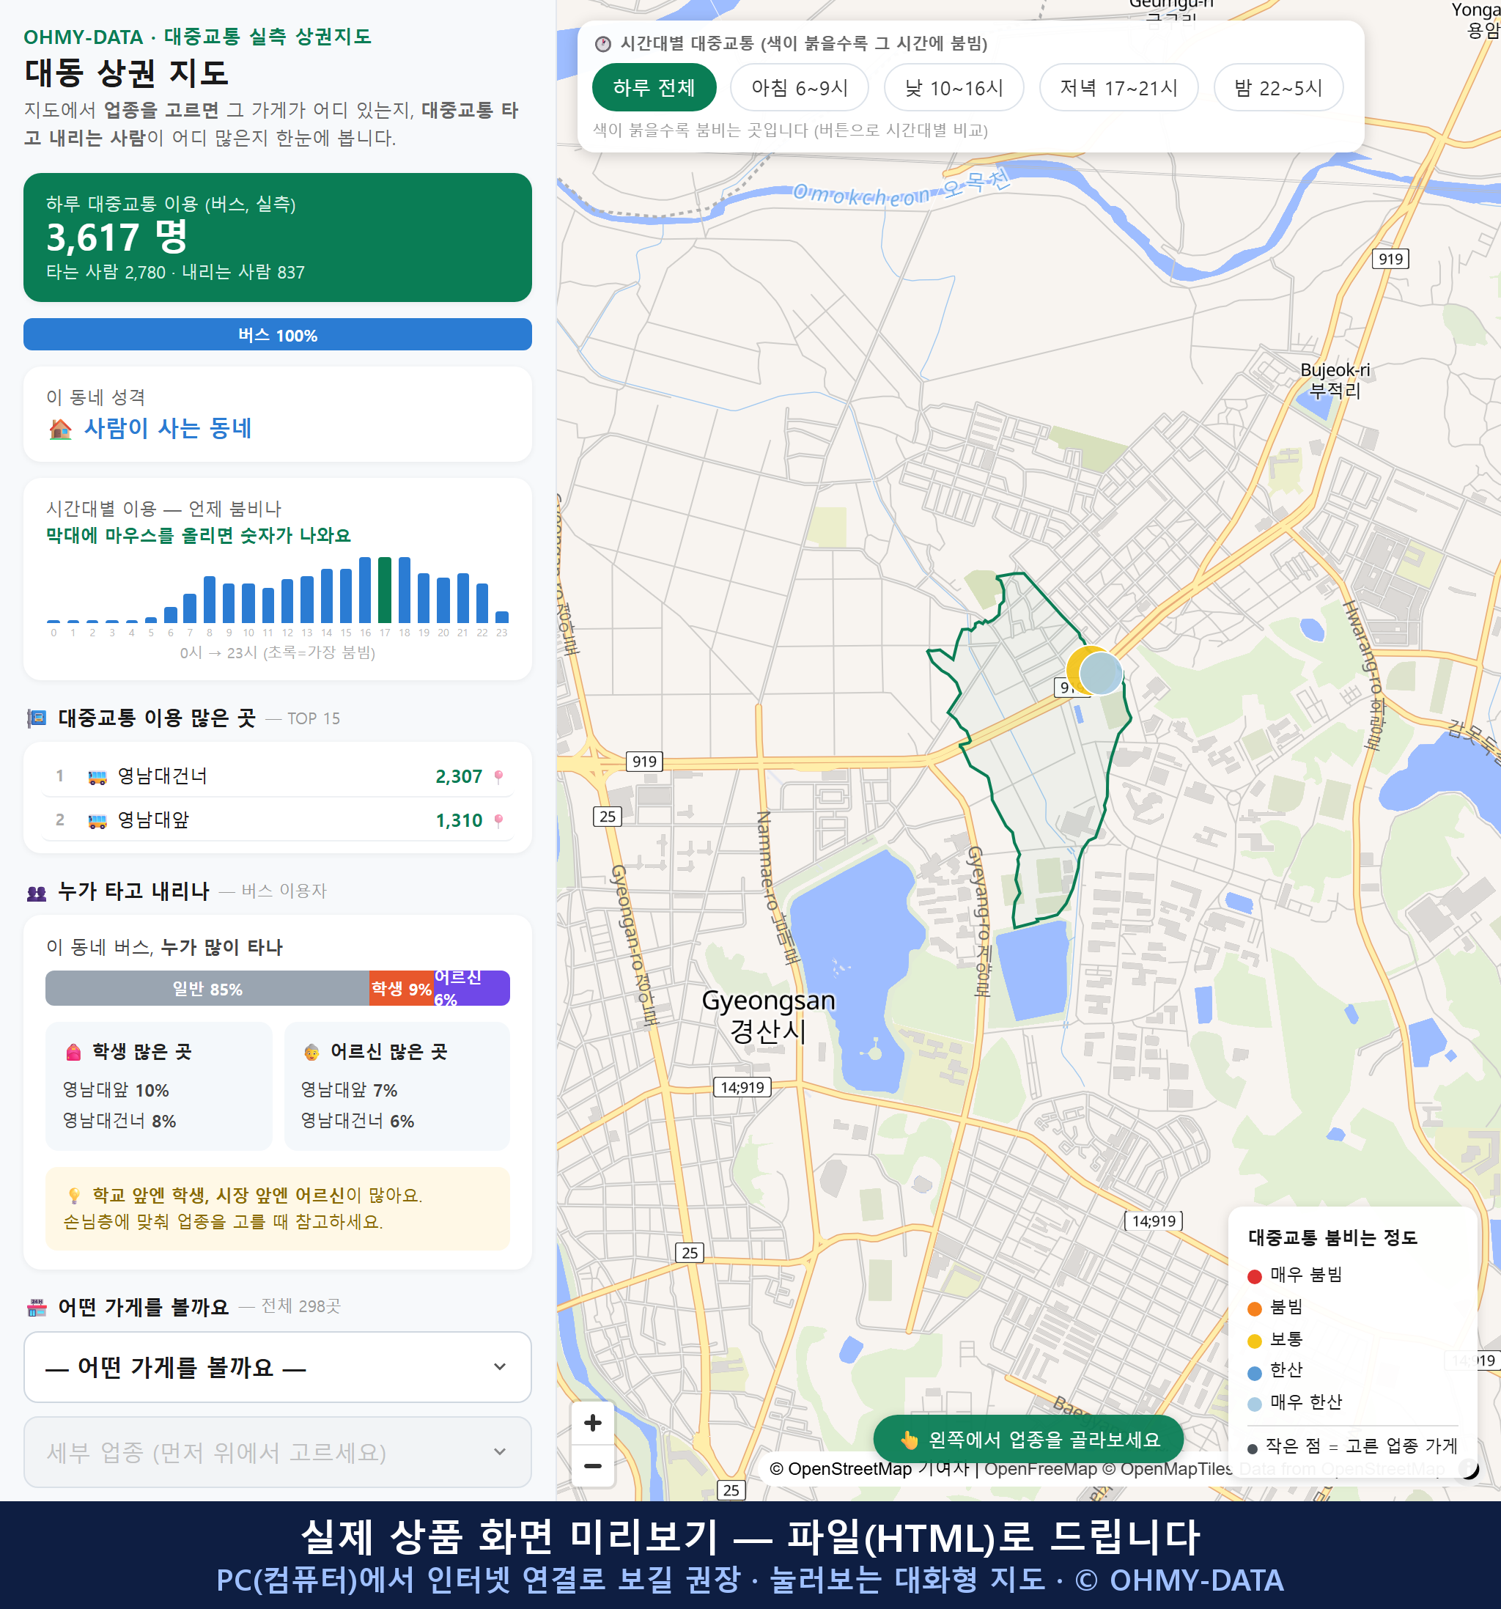This screenshot has width=1501, height=1609.
Task: Switch to 낮 10~16시 time filter
Action: [x=954, y=87]
